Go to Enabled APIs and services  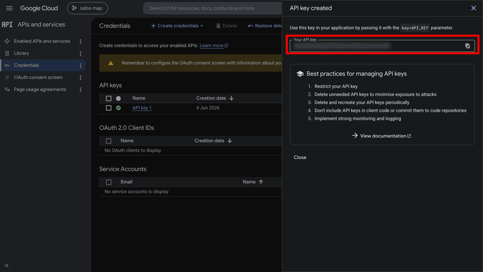[42, 41]
